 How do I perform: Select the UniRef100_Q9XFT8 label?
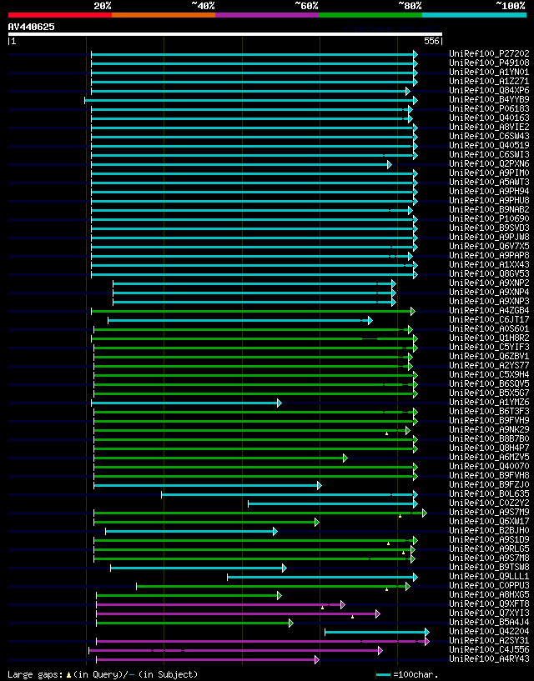pos(489,603)
